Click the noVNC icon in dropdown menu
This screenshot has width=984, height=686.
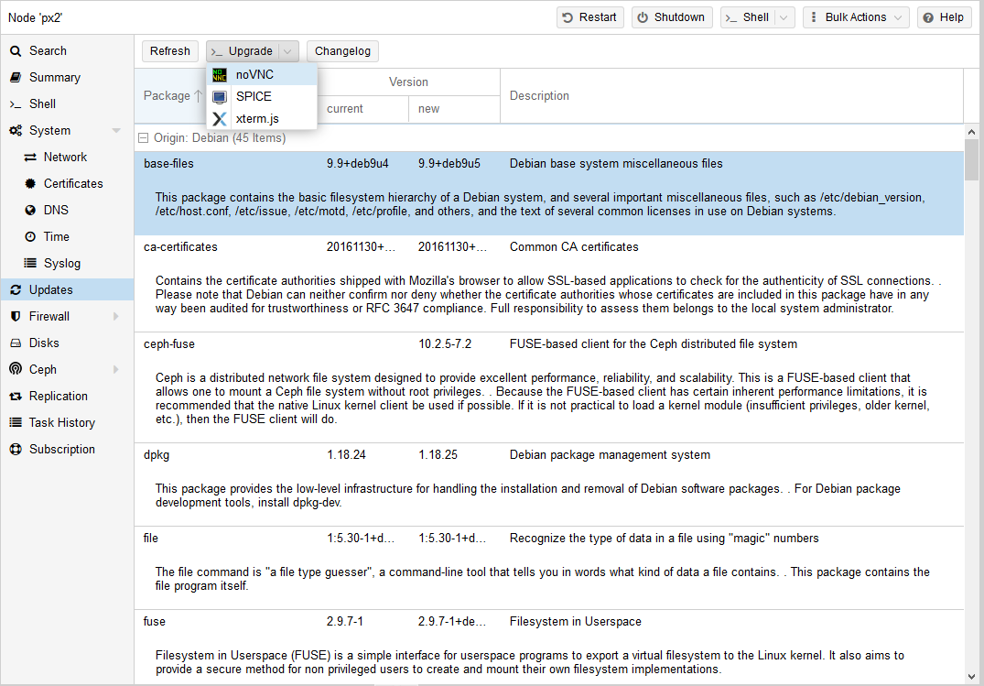tap(220, 75)
